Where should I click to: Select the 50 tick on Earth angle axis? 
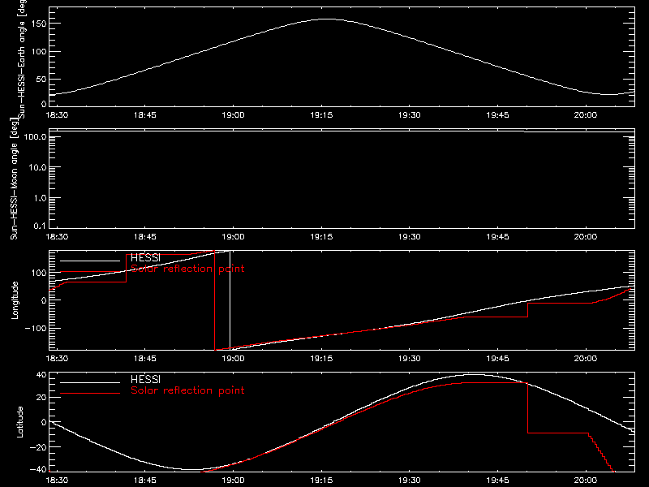coord(41,79)
